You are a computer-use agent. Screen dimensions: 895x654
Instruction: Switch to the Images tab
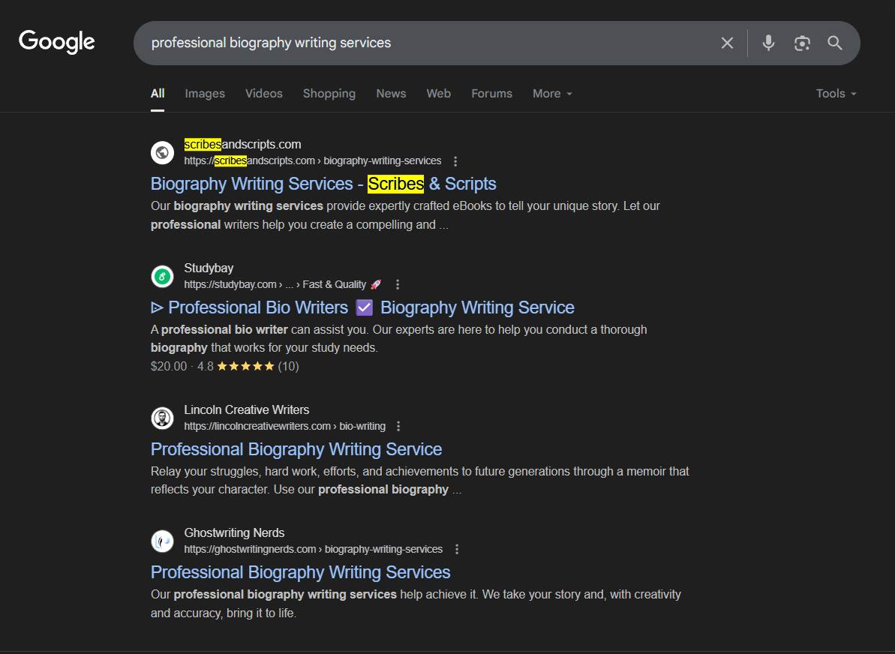tap(204, 93)
